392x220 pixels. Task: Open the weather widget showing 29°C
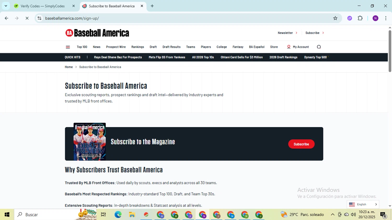pos(302,215)
